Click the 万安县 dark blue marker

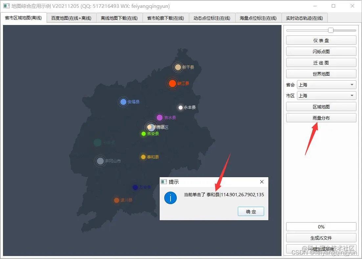pyautogui.click(x=135, y=187)
